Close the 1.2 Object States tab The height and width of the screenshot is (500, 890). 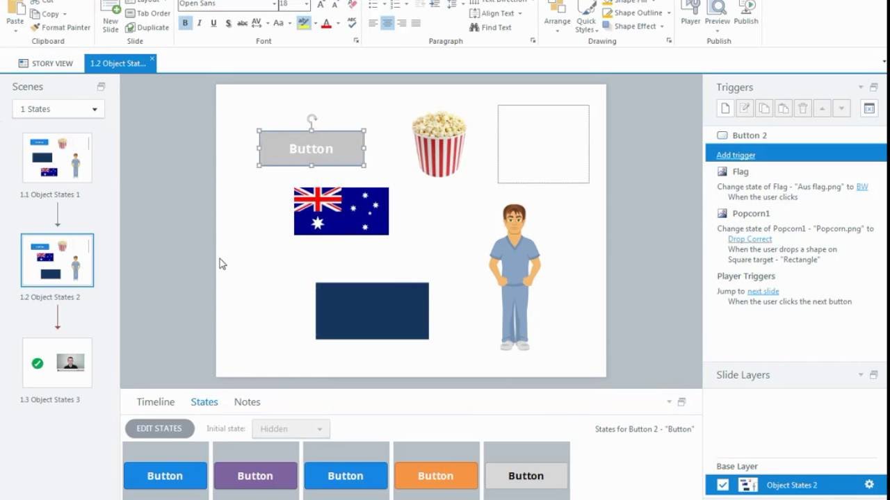[x=152, y=59]
